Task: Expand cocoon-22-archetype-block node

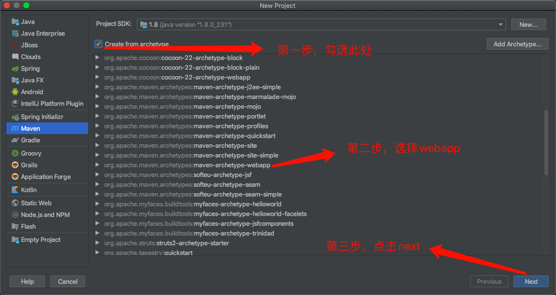Action: pos(97,58)
